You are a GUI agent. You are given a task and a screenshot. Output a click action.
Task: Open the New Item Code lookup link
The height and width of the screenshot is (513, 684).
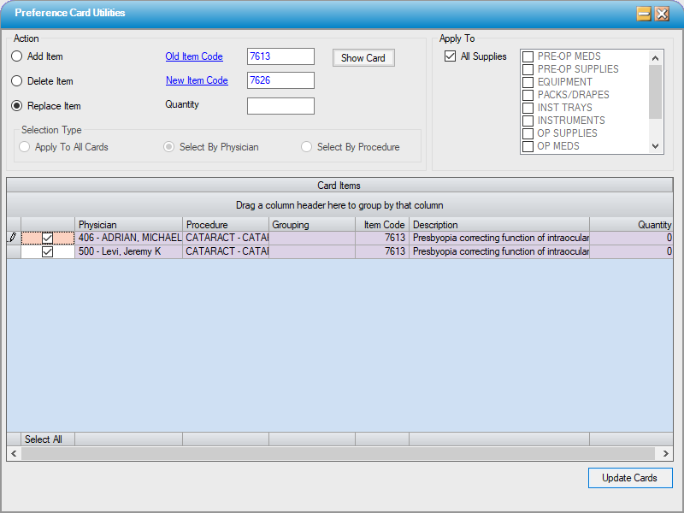(197, 80)
